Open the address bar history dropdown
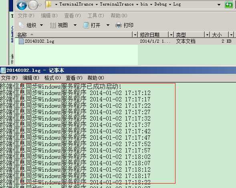The height and width of the screenshot is (188, 236). coord(219,5)
